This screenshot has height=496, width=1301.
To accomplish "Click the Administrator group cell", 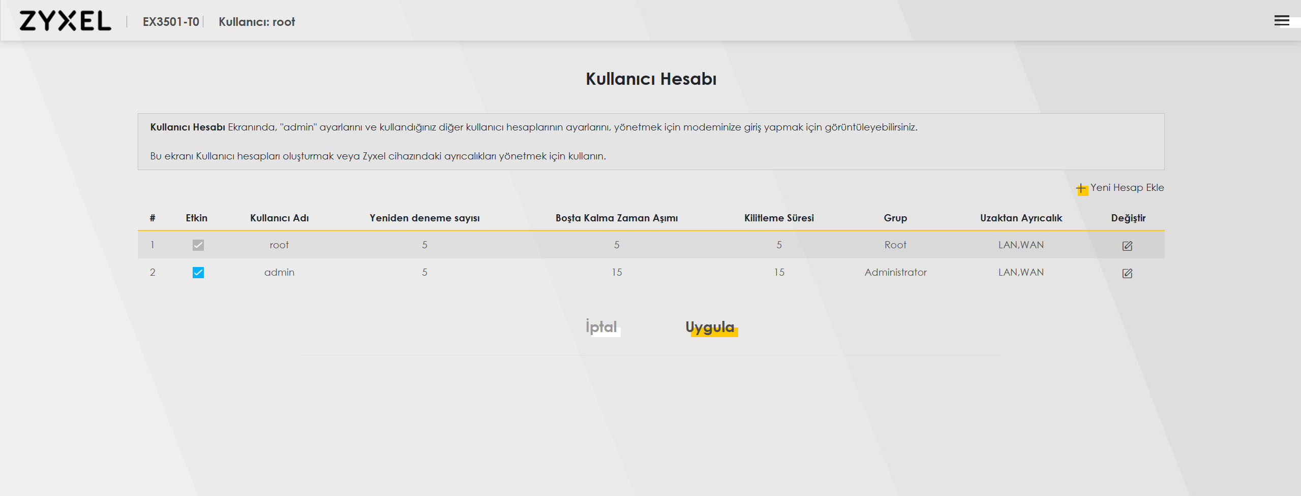I will pos(895,273).
